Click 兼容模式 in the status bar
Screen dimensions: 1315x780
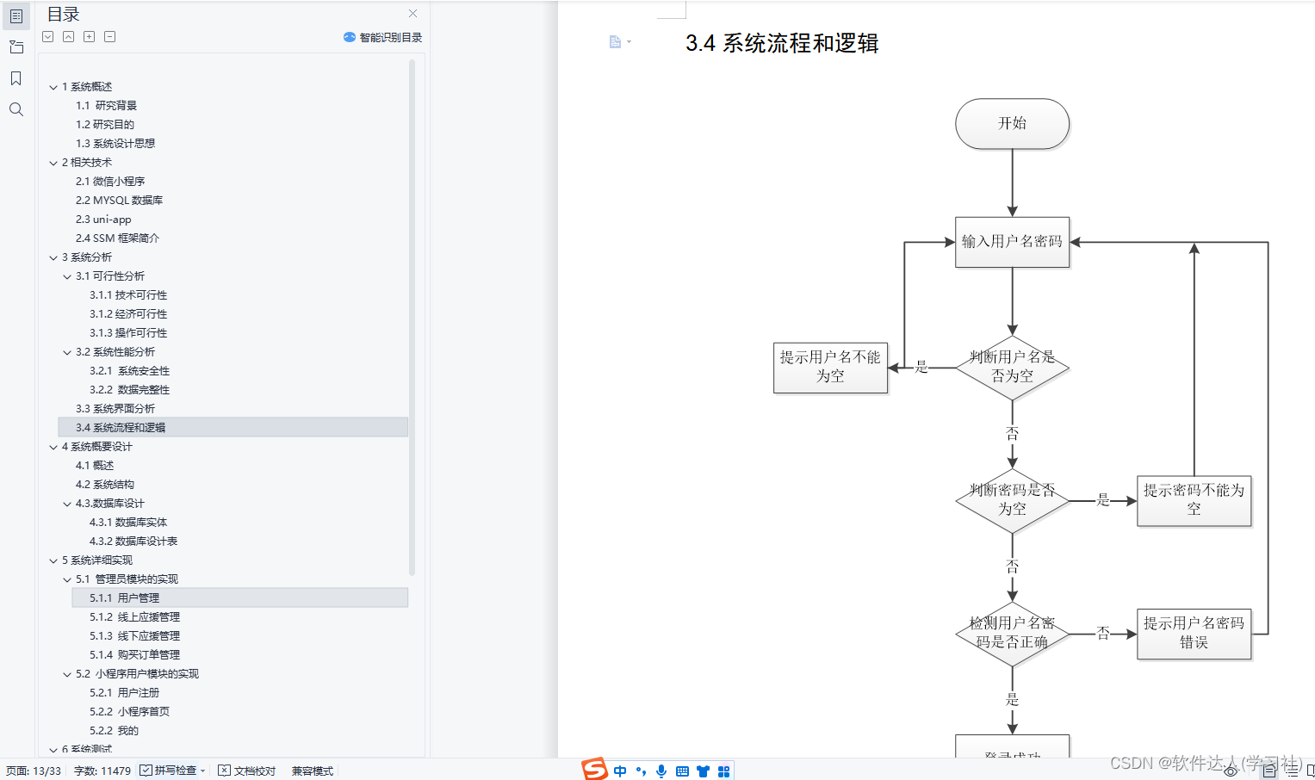pyautogui.click(x=313, y=771)
